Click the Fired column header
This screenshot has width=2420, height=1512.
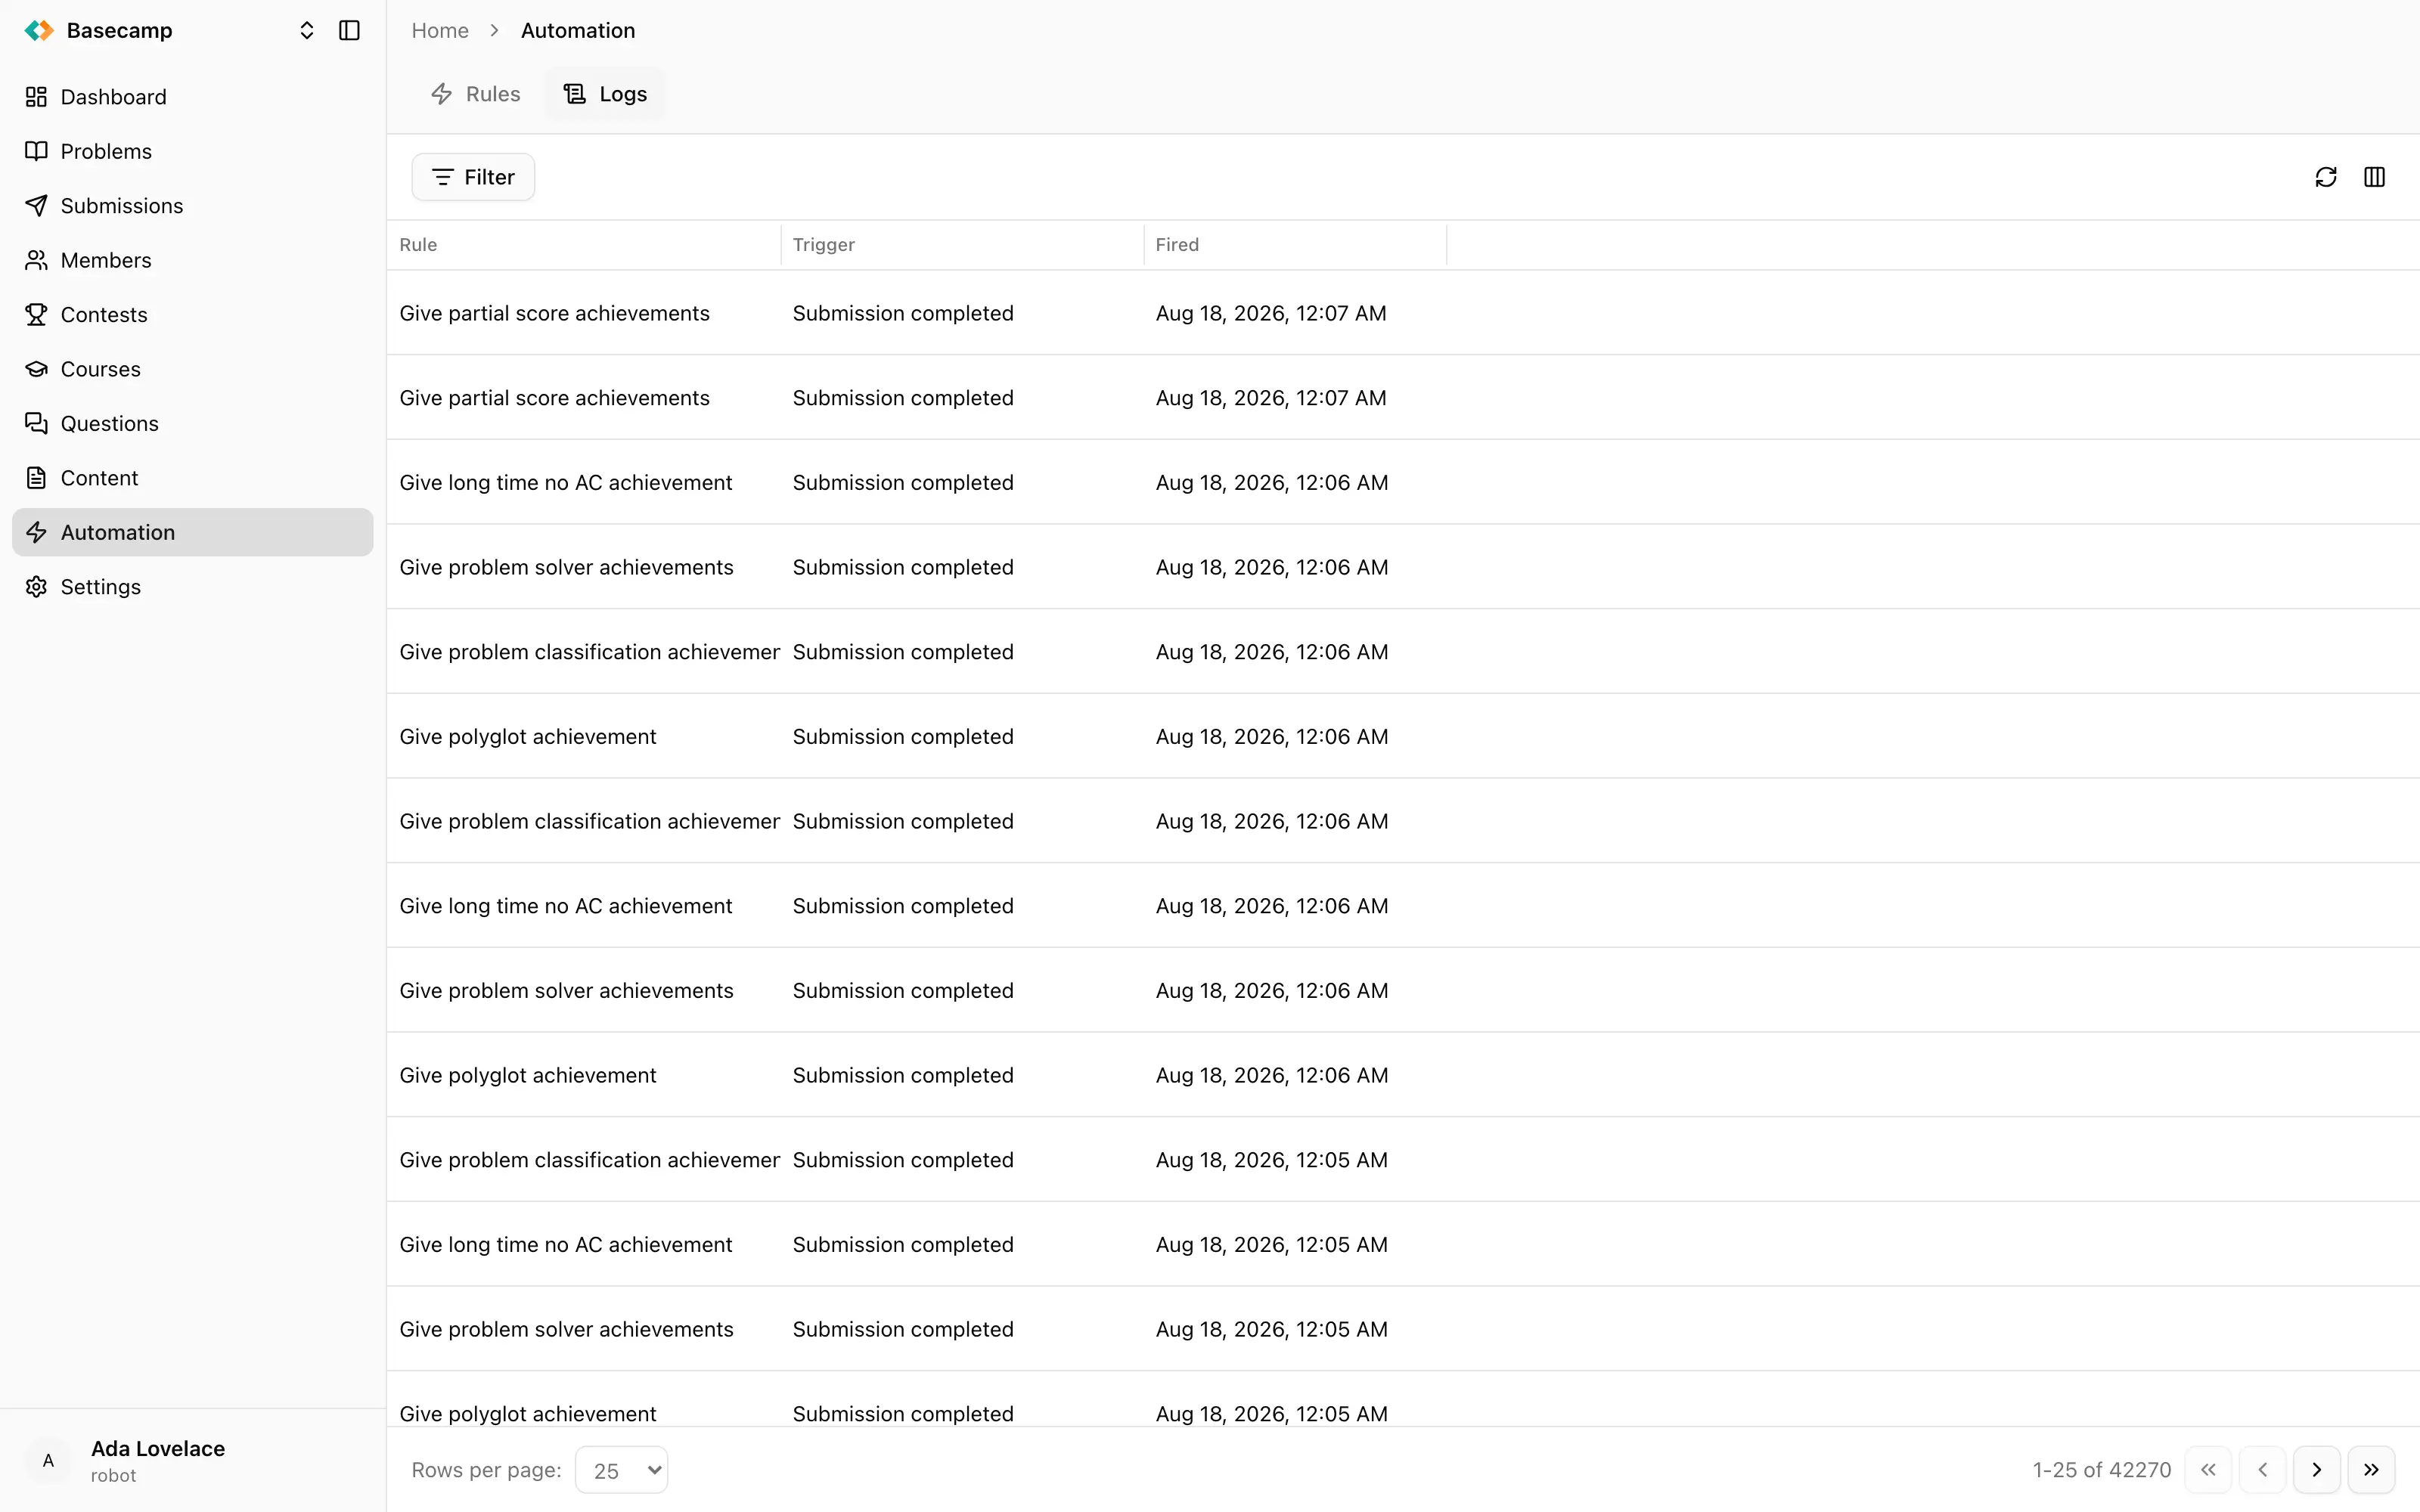(x=1295, y=245)
